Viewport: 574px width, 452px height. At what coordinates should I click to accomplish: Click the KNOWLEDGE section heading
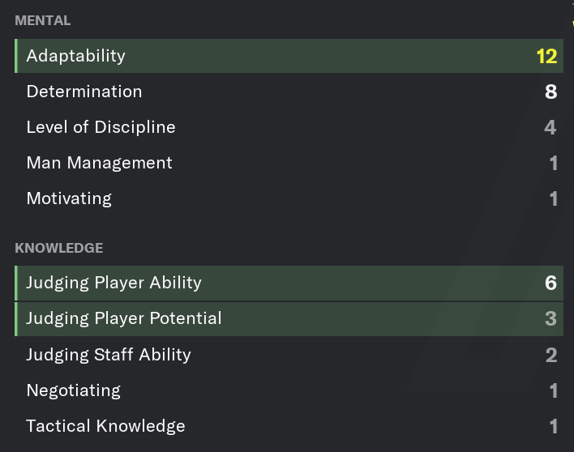[59, 248]
